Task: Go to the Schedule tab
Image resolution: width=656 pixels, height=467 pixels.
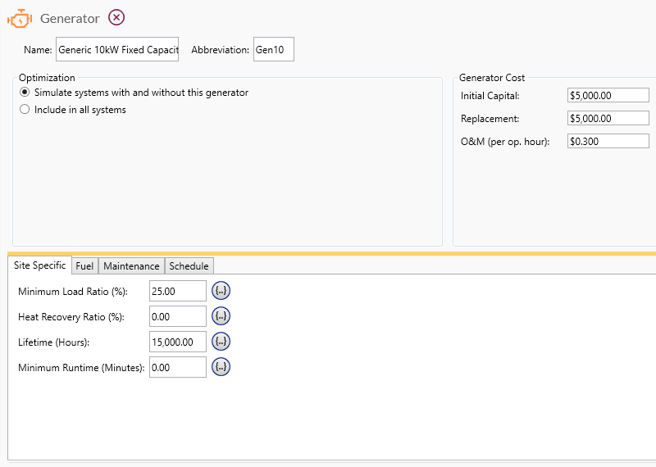Action: (x=189, y=266)
